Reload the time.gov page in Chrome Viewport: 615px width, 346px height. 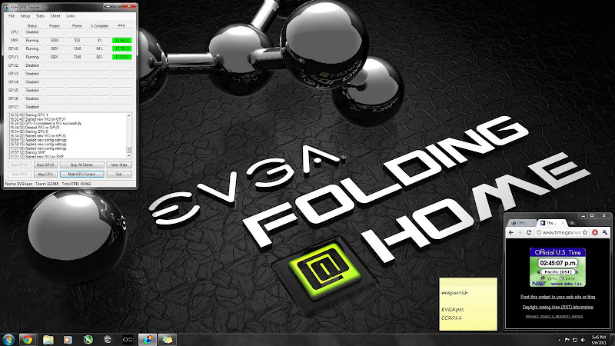click(x=529, y=233)
